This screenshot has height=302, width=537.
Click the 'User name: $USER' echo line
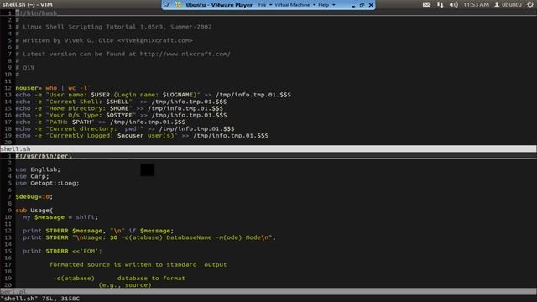click(x=153, y=95)
